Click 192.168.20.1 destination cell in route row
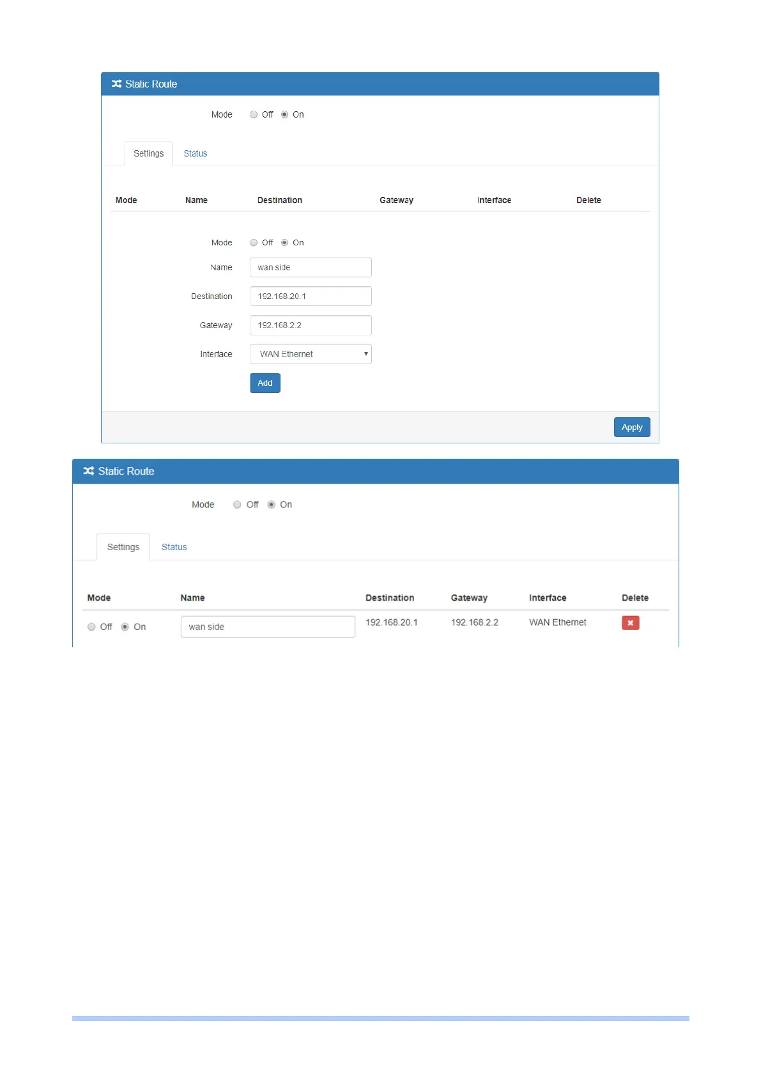The width and height of the screenshot is (761, 1076). point(392,622)
